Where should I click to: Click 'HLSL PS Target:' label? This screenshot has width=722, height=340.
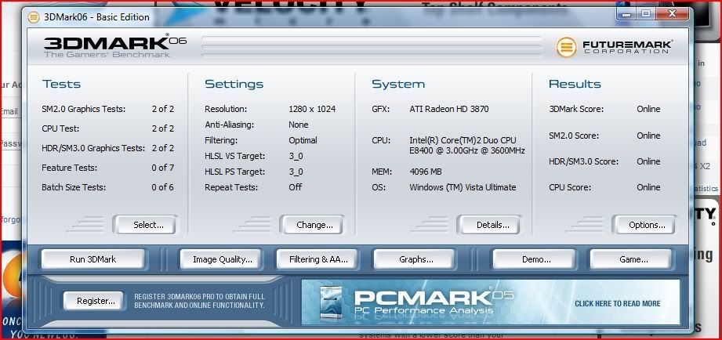pos(235,172)
